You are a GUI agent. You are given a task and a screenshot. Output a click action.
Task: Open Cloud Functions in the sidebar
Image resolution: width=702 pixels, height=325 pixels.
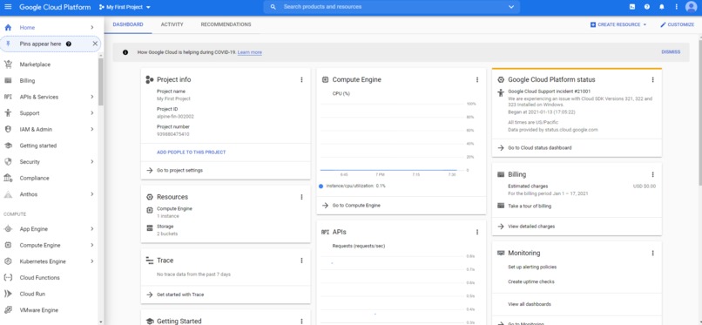tap(39, 278)
